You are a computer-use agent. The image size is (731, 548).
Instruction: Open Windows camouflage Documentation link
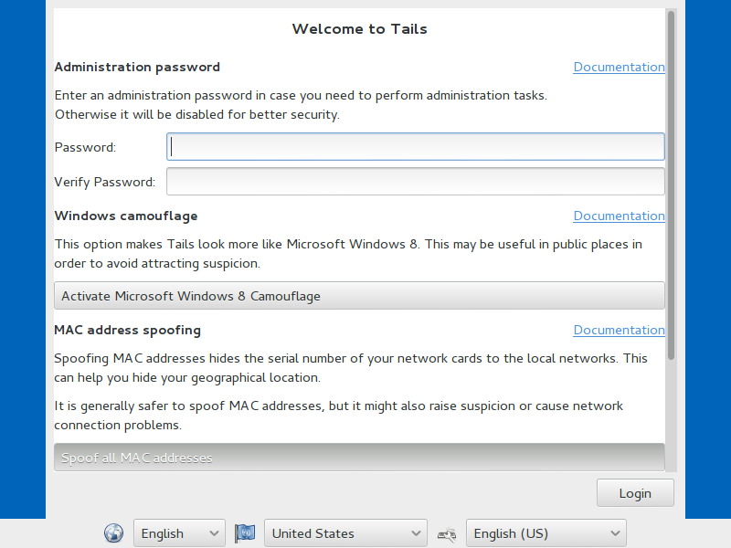pos(620,216)
